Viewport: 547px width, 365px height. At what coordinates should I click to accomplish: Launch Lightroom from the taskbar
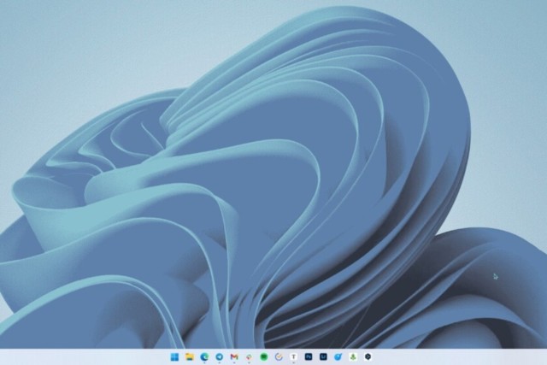tap(323, 356)
